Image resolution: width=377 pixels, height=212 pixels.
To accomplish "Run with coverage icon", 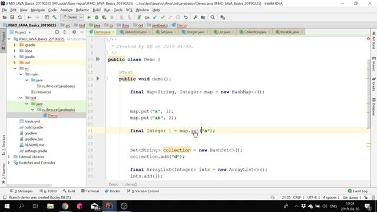I will click(104, 17).
